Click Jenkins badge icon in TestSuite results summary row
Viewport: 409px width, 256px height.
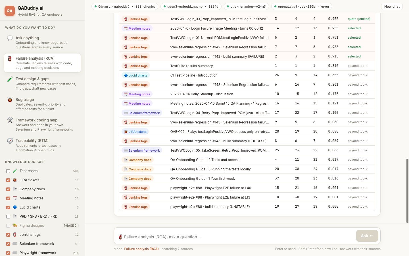126,66
